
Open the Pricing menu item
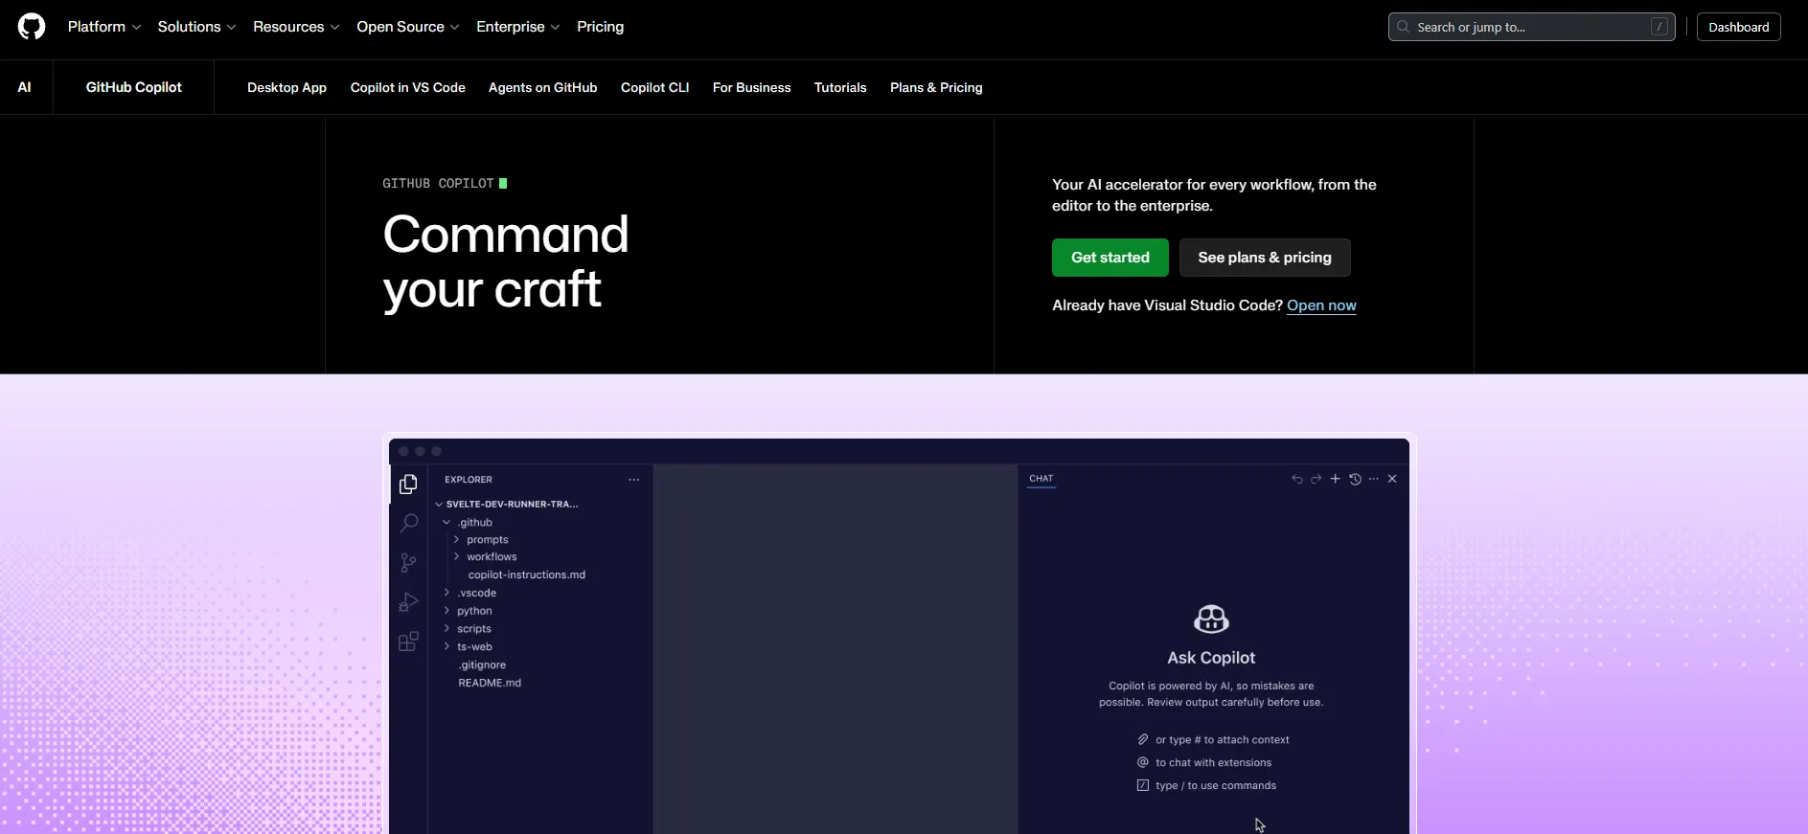[x=601, y=27]
